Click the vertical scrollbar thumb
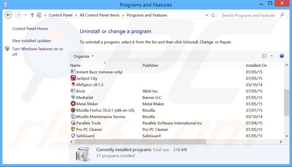Image resolution: width=292 pixels, height=167 pixels. 287,103
